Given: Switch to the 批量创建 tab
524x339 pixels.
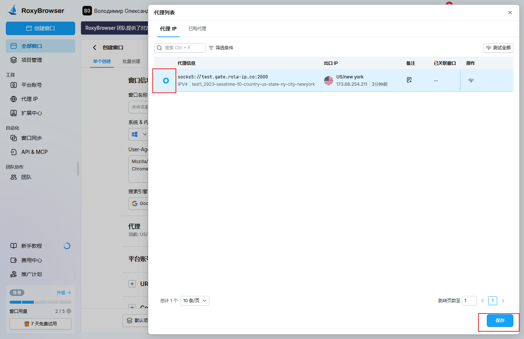Looking at the screenshot, I should (x=132, y=61).
